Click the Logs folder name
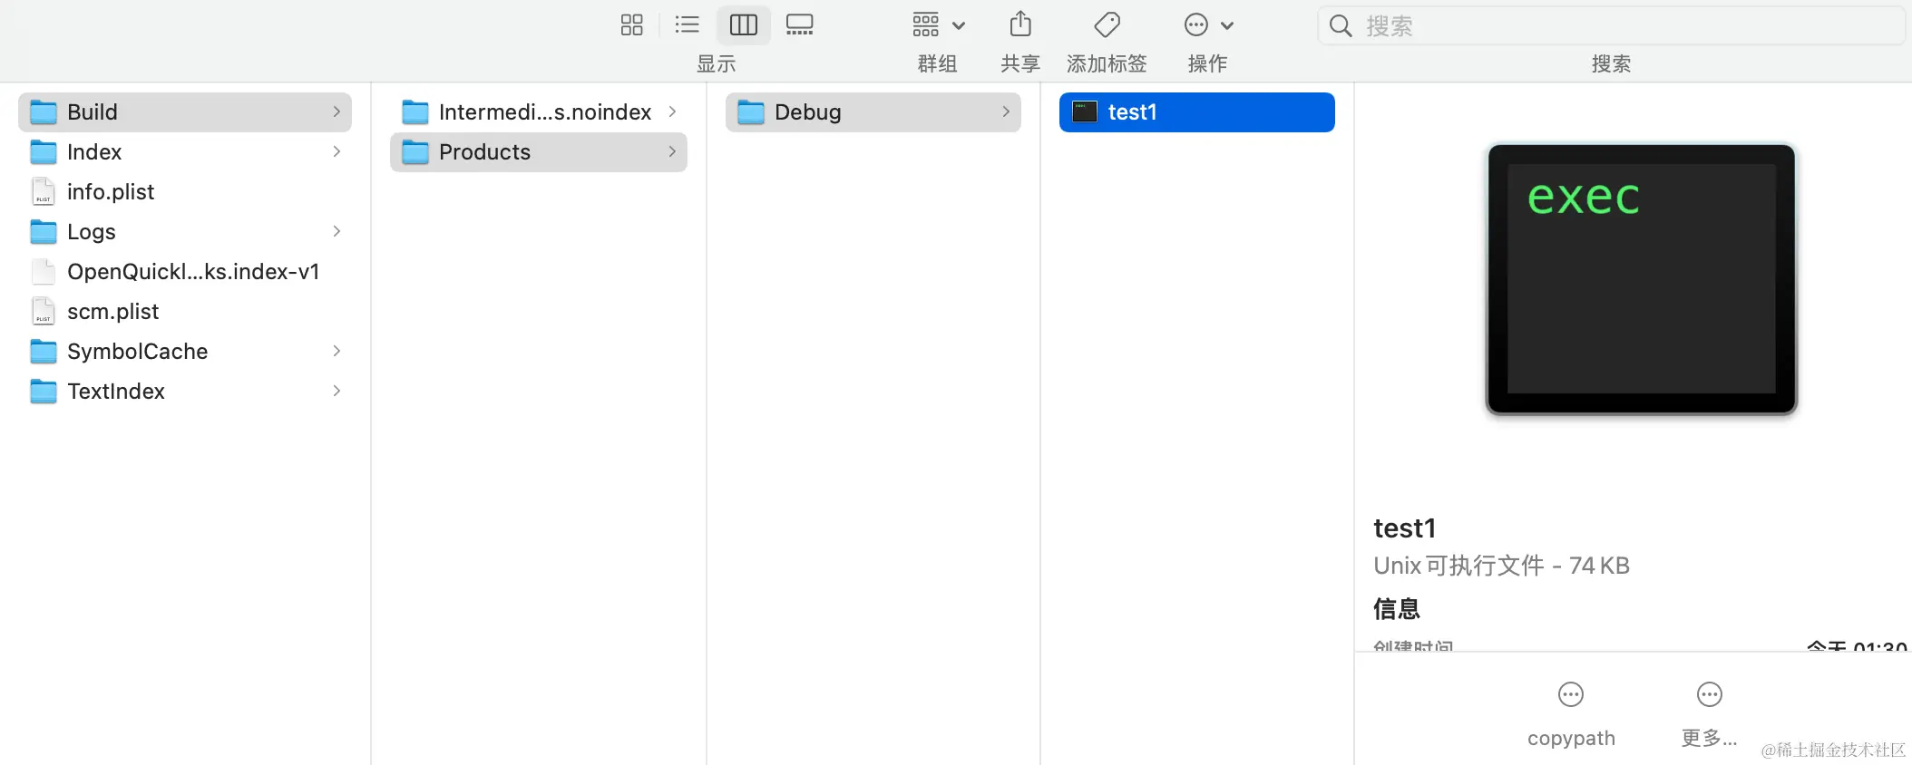This screenshot has width=1912, height=765. [x=92, y=232]
